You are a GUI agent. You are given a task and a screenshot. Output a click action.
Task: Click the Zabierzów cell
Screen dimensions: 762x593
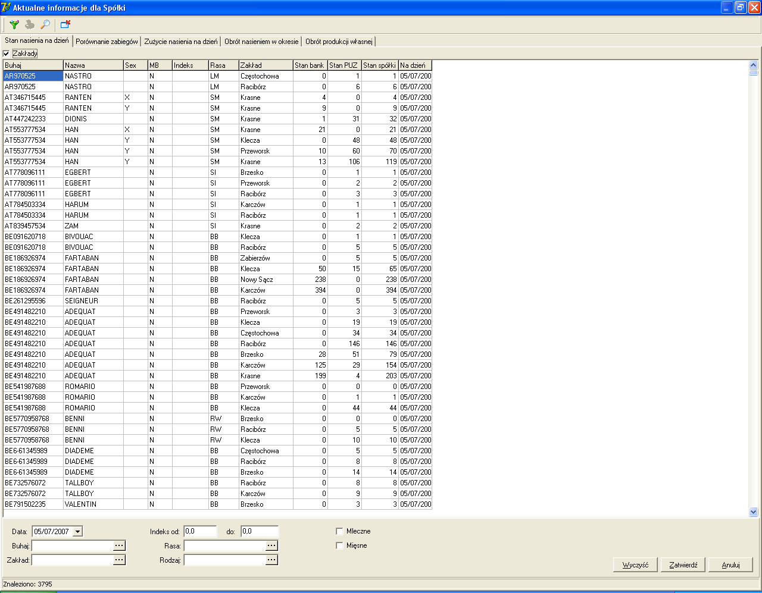click(x=266, y=258)
